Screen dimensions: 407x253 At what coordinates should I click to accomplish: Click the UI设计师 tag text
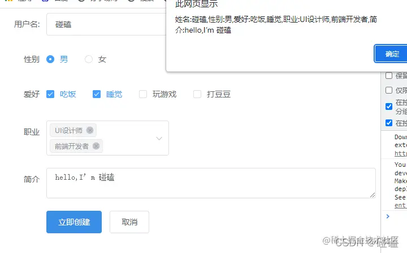[68, 130]
